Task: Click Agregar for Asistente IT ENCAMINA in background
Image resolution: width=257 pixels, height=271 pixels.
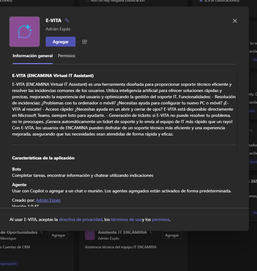Action: (172, 235)
